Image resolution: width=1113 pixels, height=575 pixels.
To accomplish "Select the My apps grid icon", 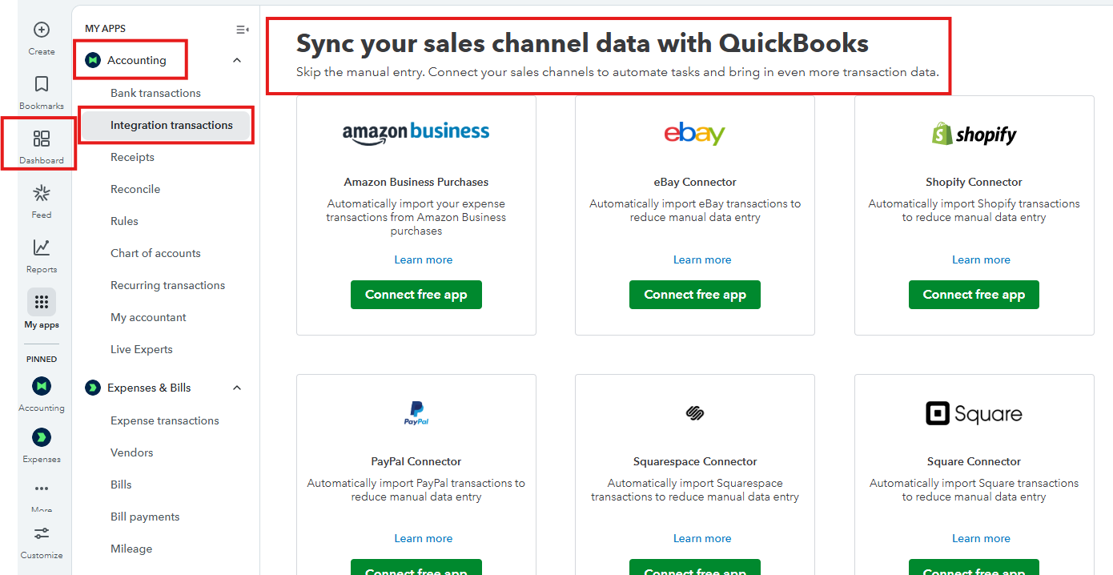I will pos(42,303).
